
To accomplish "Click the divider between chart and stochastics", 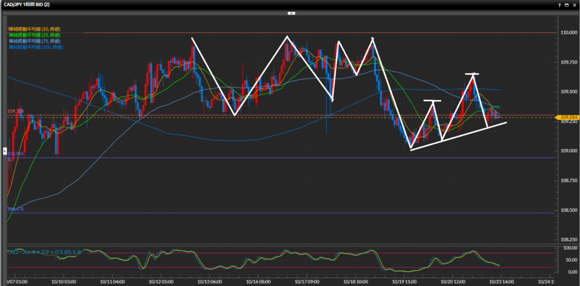I will pos(283,244).
